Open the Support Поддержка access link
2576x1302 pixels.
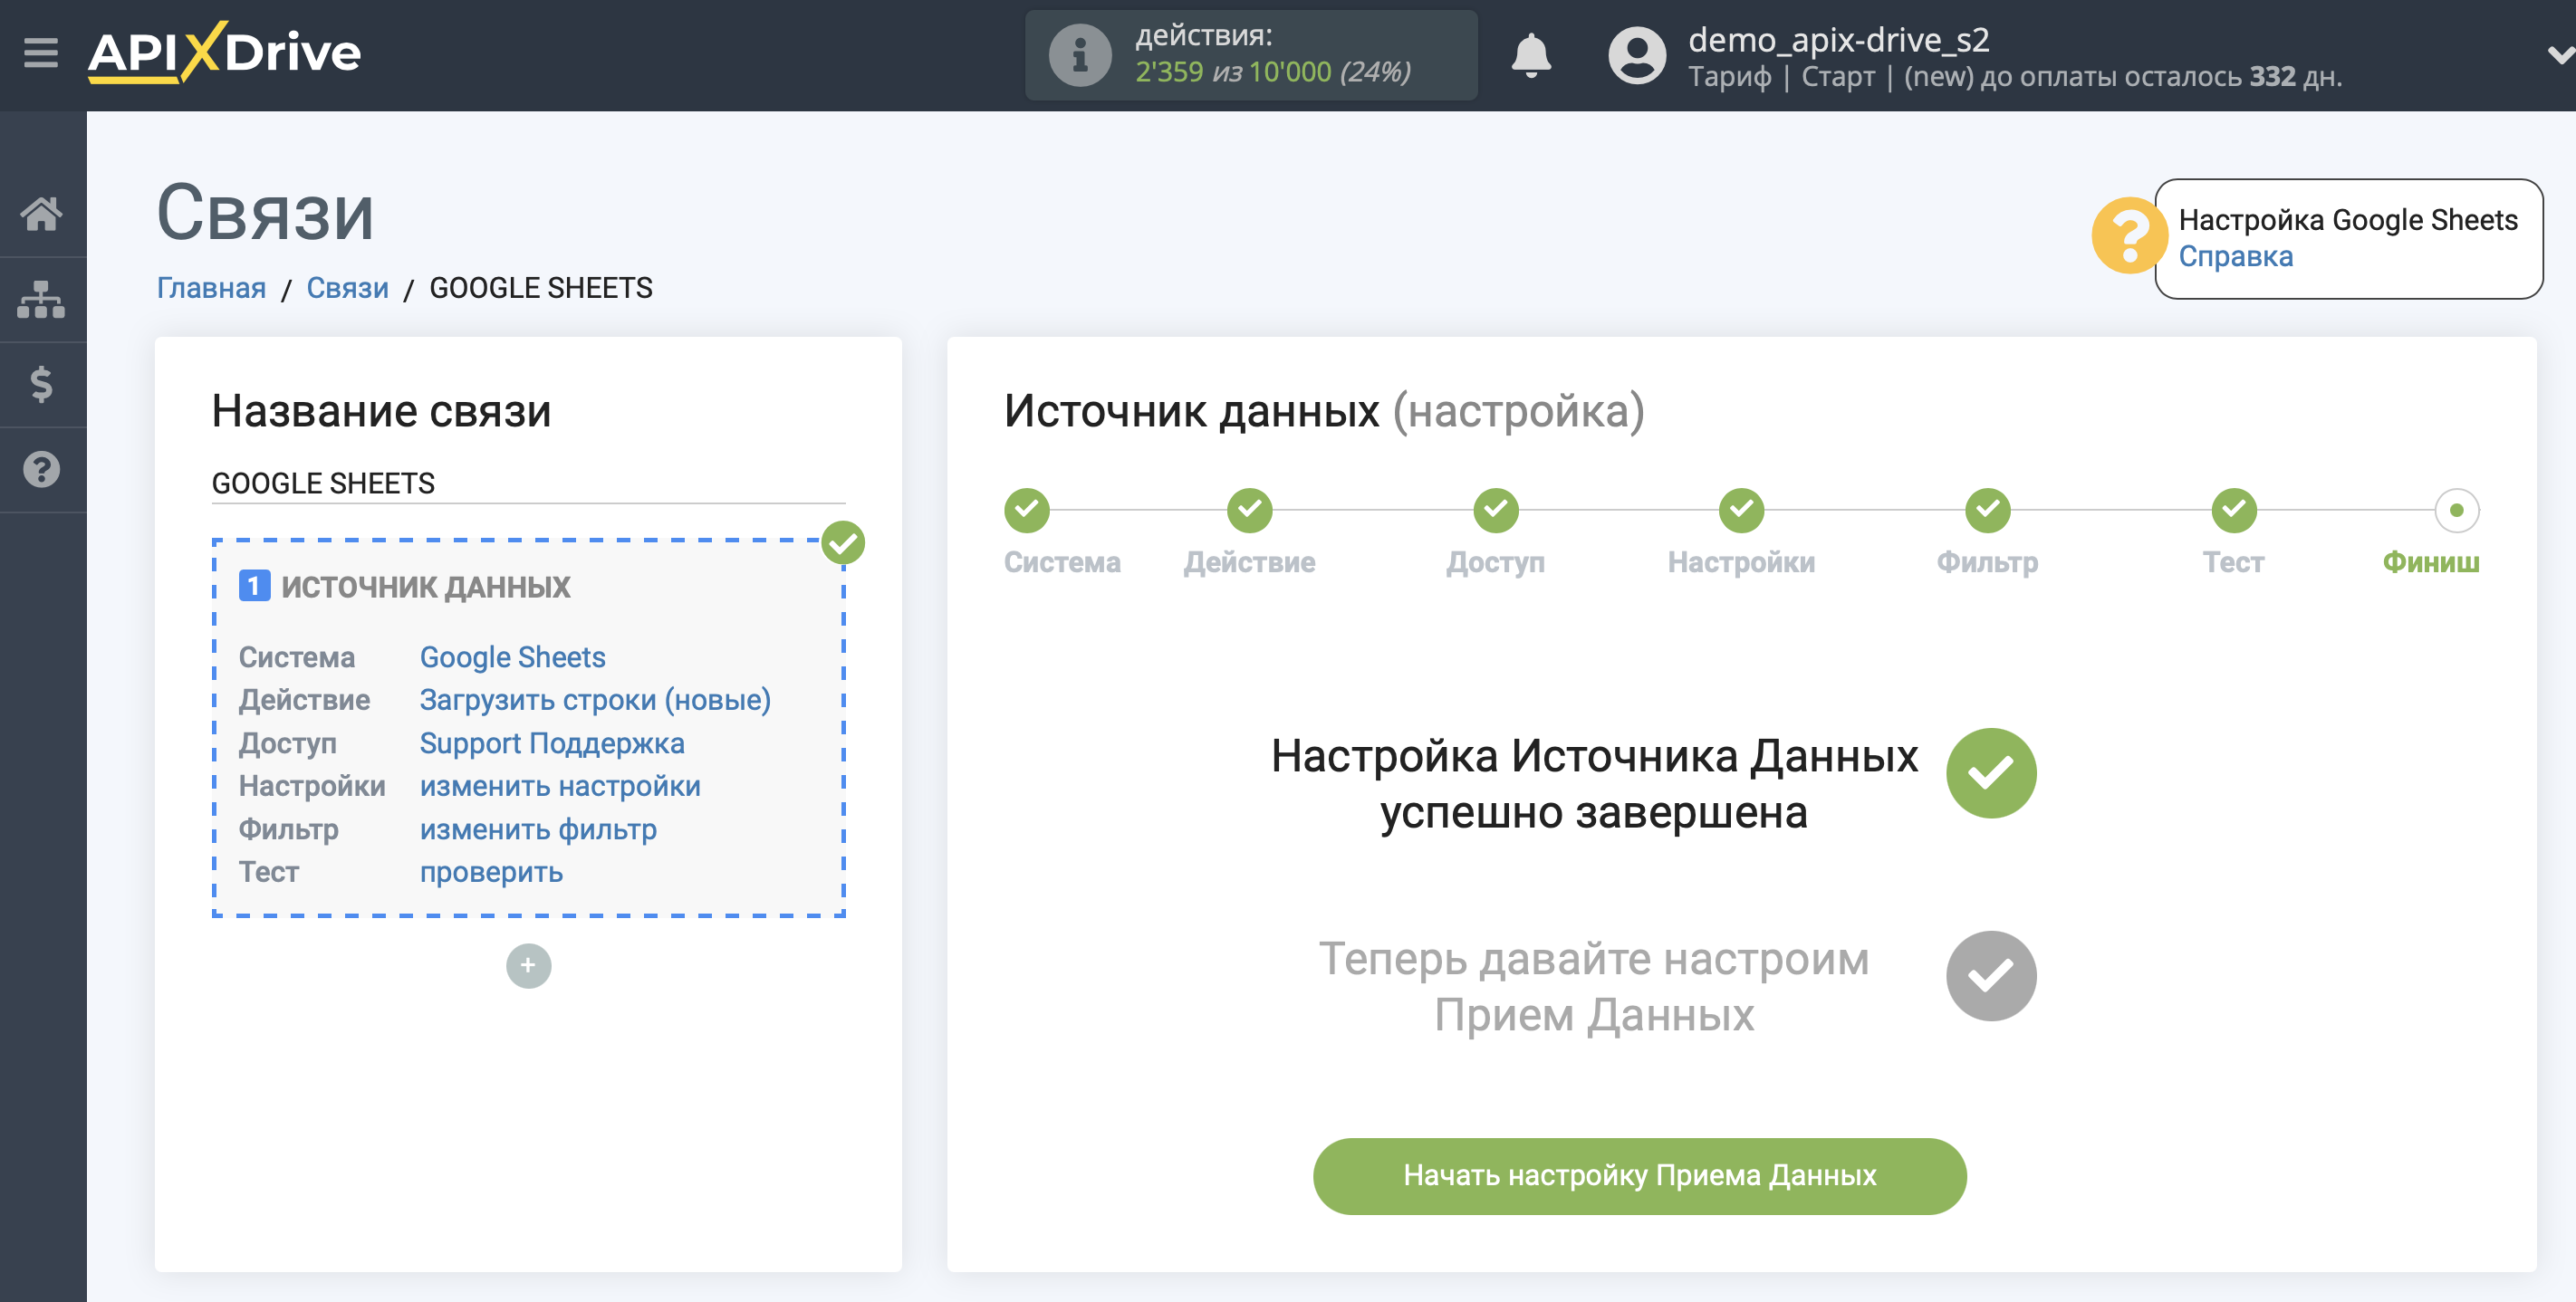552,743
